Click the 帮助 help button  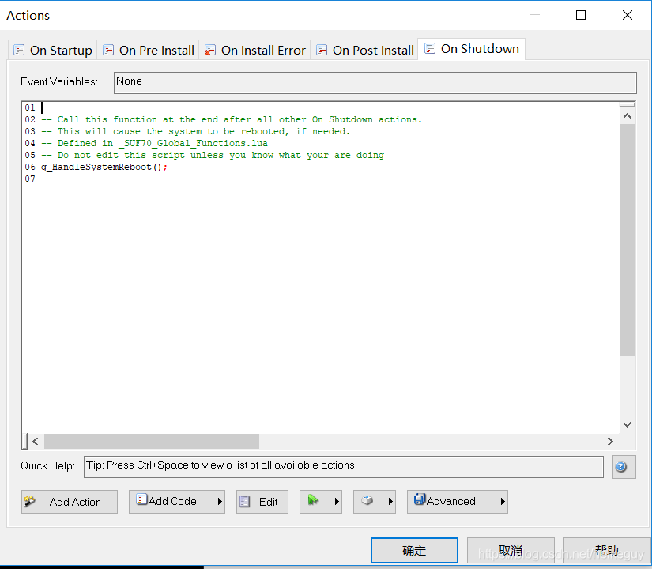click(x=606, y=550)
